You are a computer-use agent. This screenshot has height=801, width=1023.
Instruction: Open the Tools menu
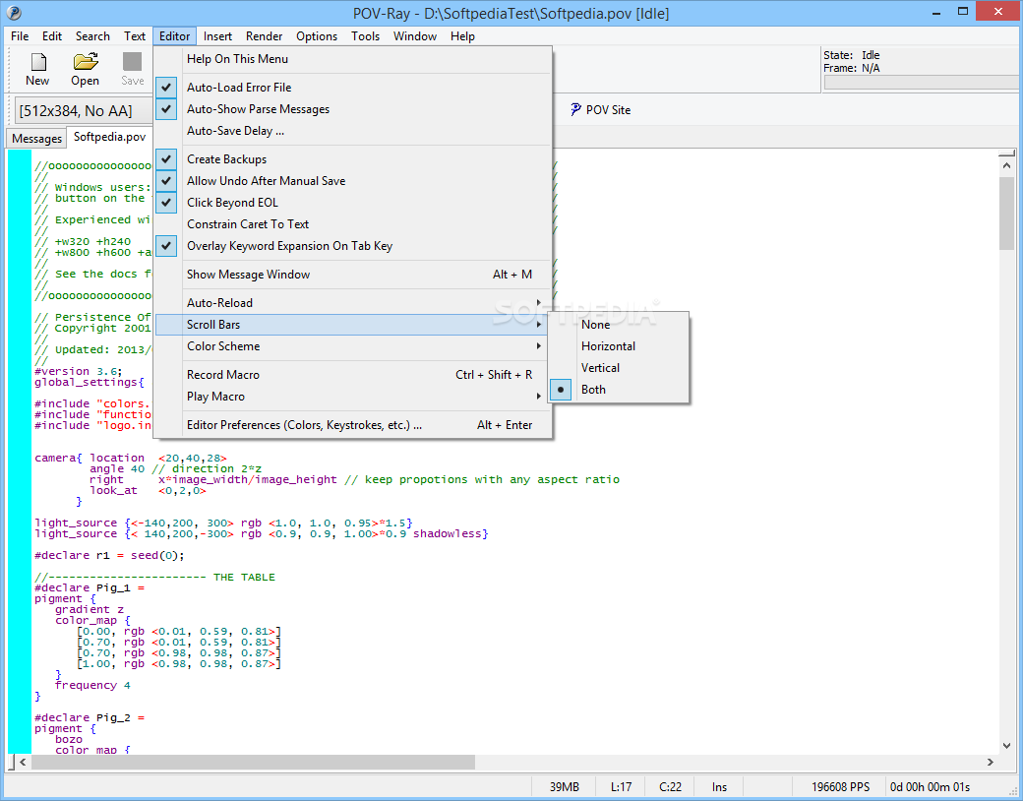tap(365, 35)
